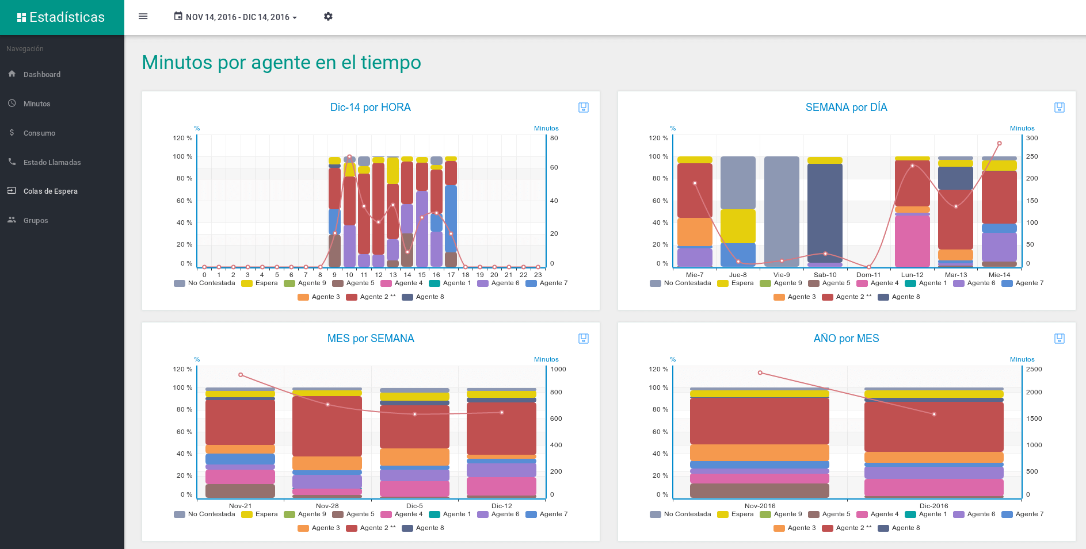Click the Dic-12 line point in MES por SEMANA chart
This screenshot has width=1086, height=549.
(502, 412)
